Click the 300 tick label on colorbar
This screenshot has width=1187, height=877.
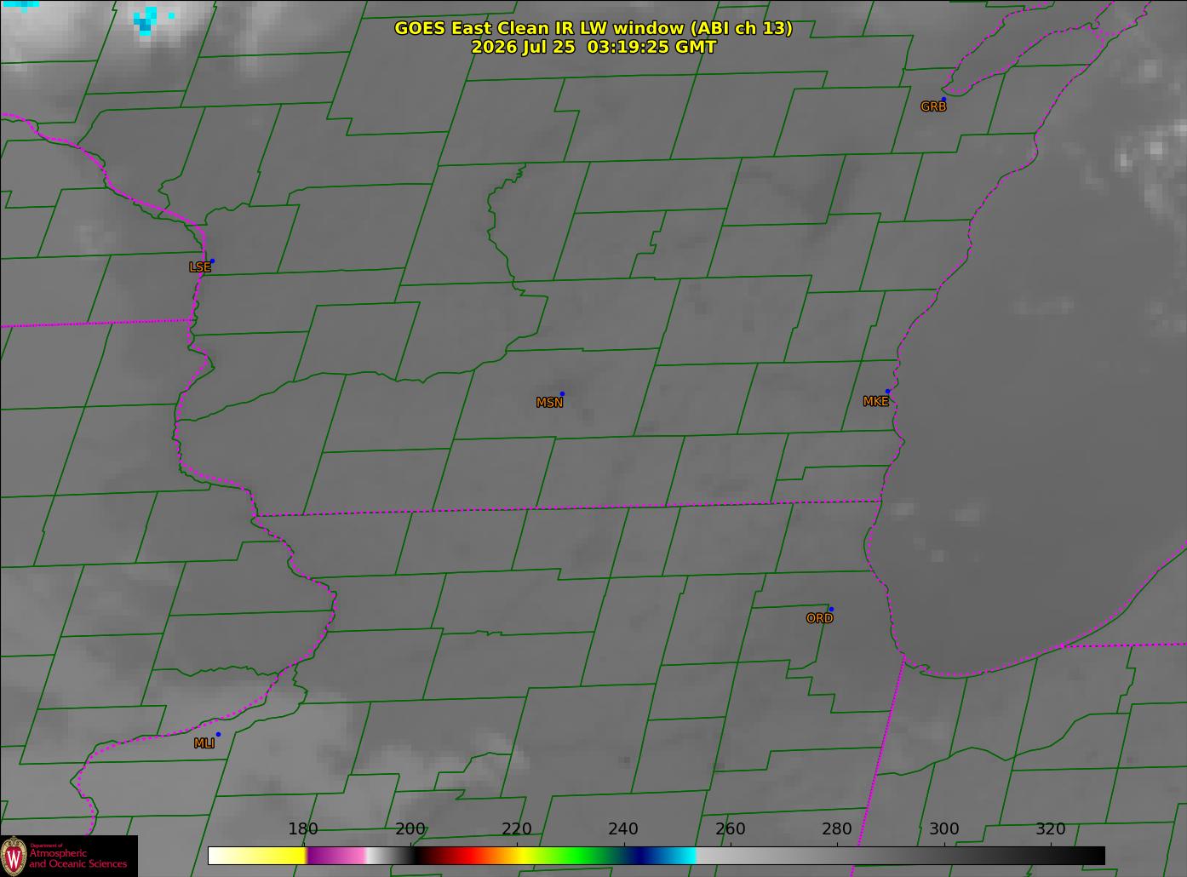coord(943,828)
